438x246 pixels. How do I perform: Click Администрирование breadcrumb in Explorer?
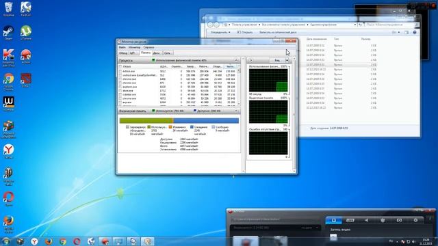[x=323, y=25]
